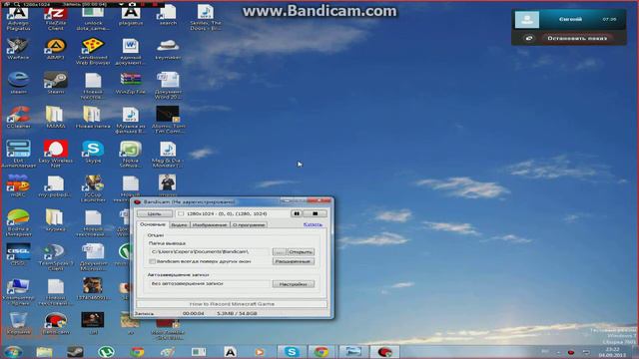Viewport: 639px width, 359px height.
Task: Open the WinZip File desktop icon
Action: (131, 83)
